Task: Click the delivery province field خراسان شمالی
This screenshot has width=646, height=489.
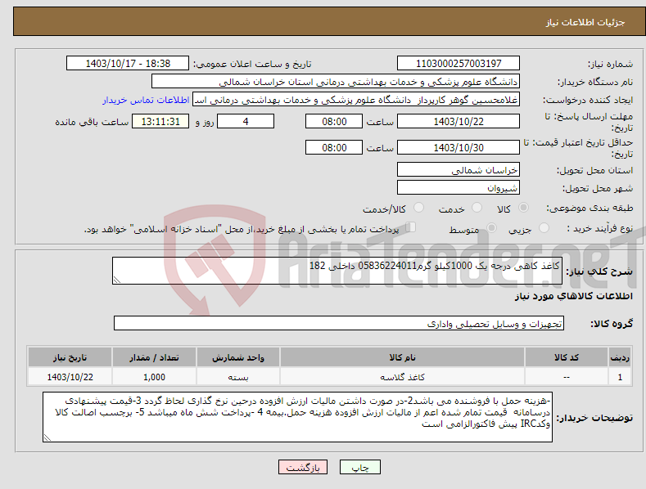Action: point(459,169)
